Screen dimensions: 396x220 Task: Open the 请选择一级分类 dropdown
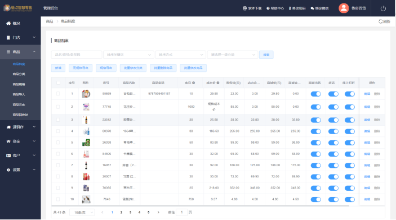pos(233,54)
